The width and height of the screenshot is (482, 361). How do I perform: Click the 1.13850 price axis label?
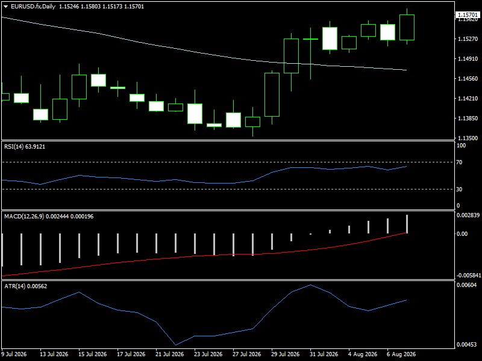(x=468, y=118)
